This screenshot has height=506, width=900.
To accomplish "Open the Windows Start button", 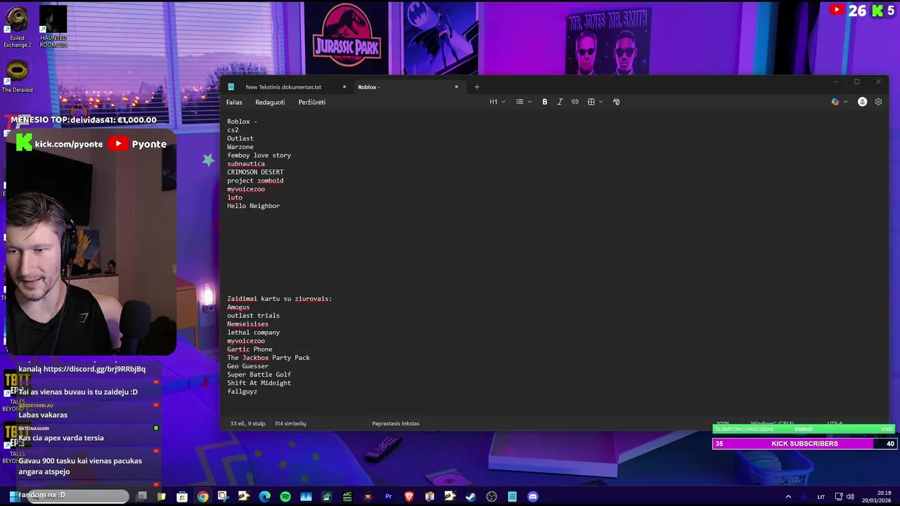I will (13, 496).
